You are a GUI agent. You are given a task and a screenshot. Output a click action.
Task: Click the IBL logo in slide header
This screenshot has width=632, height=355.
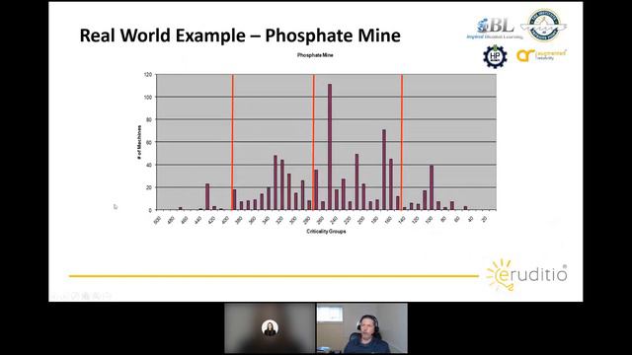click(x=495, y=29)
